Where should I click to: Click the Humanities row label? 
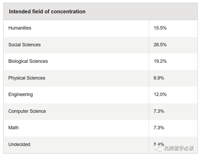coord(20,28)
